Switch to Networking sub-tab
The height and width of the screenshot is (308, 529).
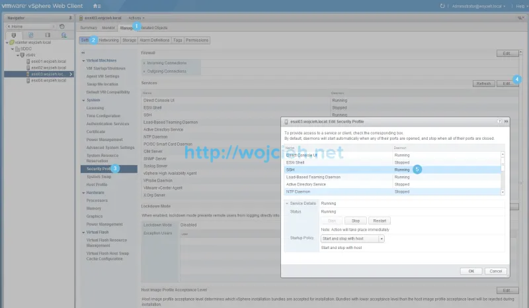[x=108, y=40]
